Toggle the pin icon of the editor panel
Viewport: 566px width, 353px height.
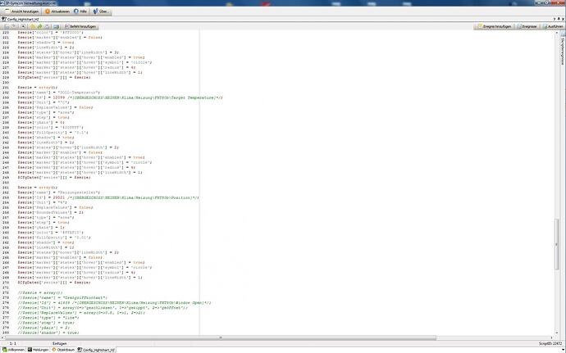click(x=559, y=19)
